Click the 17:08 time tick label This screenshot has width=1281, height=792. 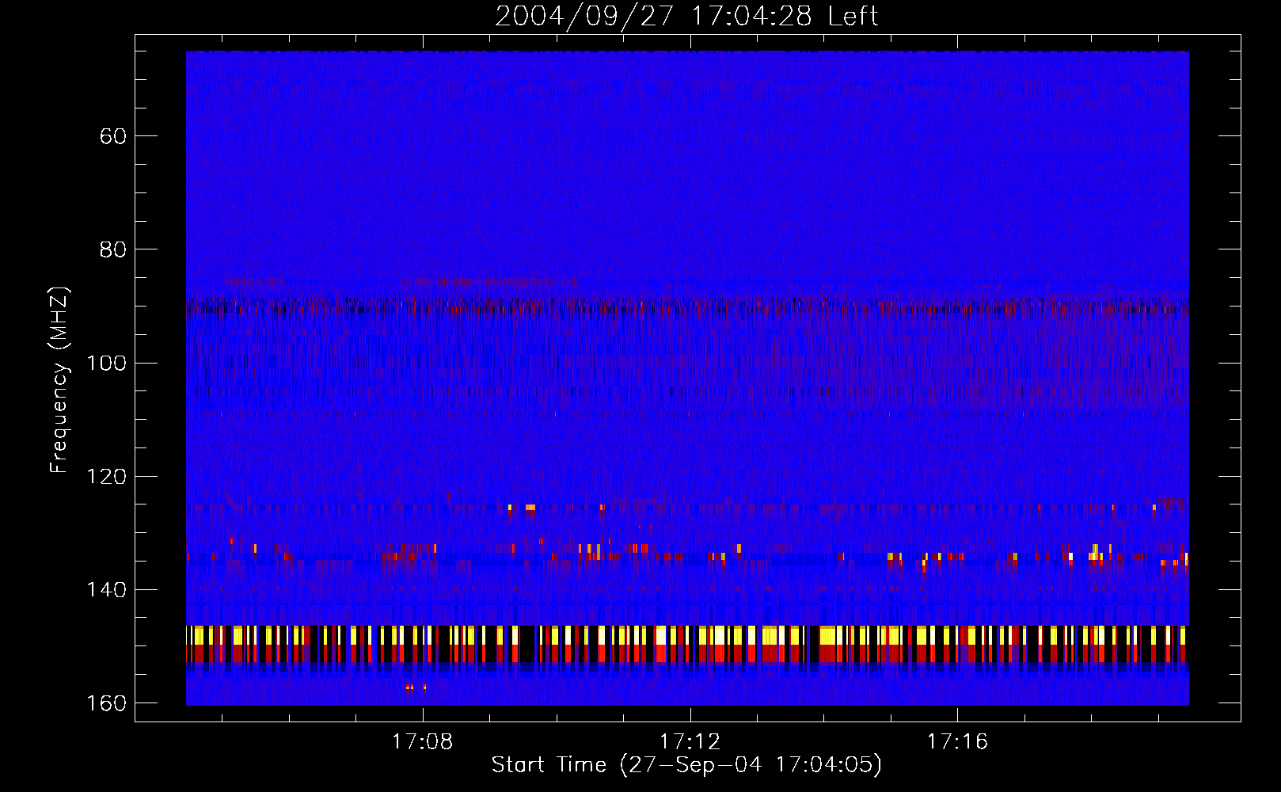423,742
